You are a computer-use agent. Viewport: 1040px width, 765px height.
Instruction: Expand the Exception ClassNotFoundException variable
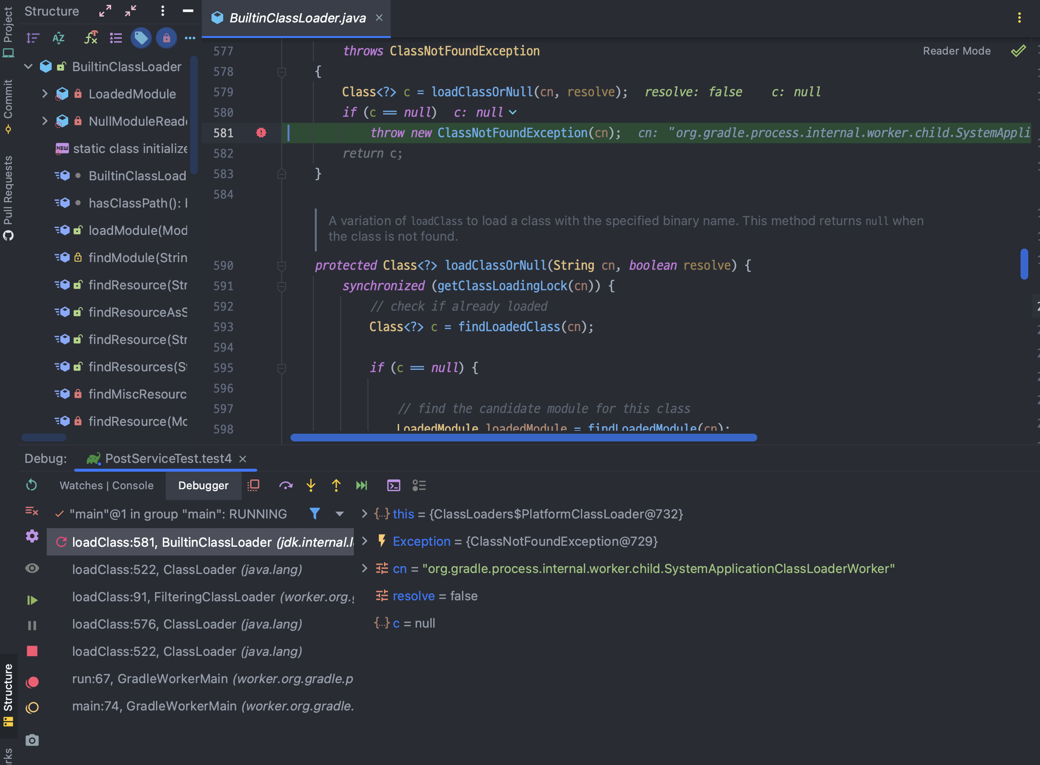(365, 541)
